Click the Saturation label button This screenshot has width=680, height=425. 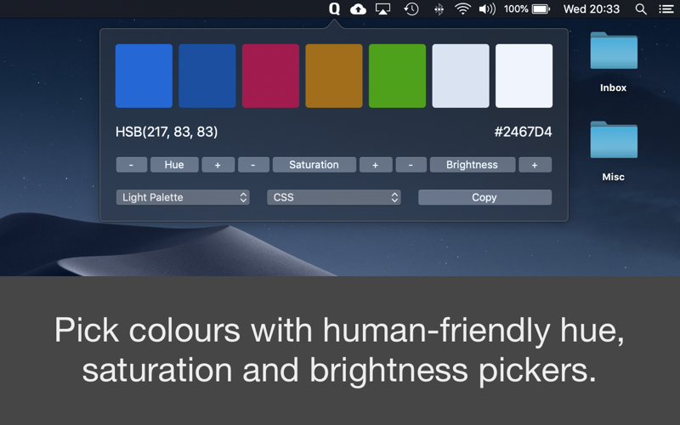tap(314, 165)
